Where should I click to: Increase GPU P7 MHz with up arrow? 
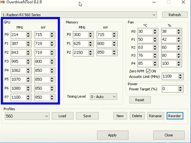pos(28,96)
